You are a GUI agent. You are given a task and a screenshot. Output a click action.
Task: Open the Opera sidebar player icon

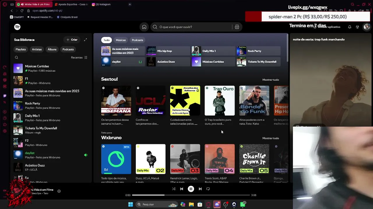point(5,112)
